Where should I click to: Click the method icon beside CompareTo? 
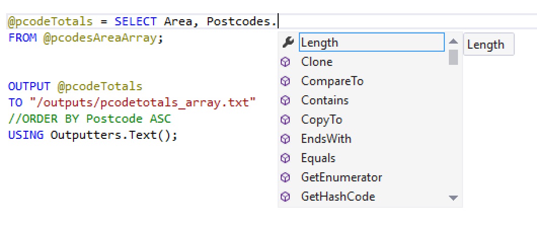(x=286, y=81)
